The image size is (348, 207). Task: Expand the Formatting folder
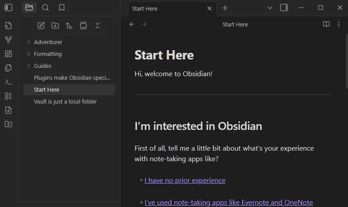(x=48, y=54)
